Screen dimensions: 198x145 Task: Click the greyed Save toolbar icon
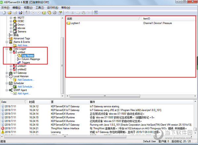click(15, 12)
